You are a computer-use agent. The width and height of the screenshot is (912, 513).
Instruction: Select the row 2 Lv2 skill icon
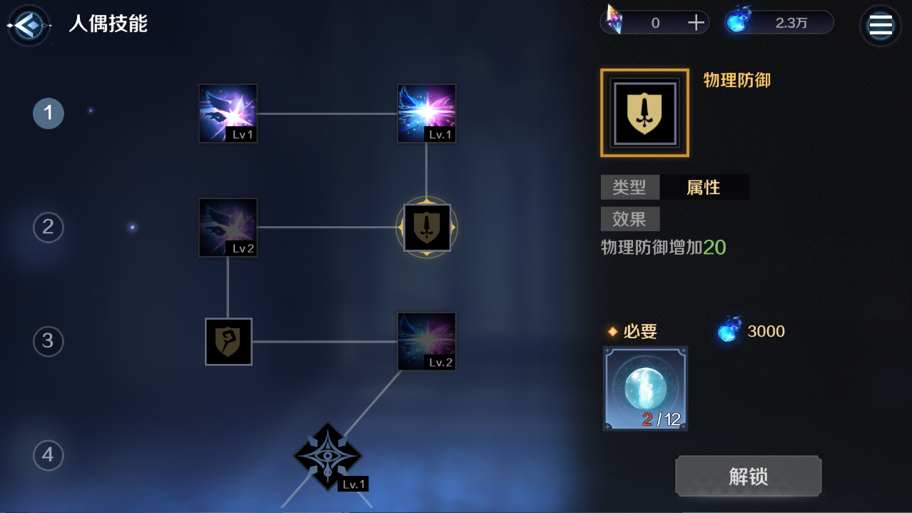coord(228,228)
